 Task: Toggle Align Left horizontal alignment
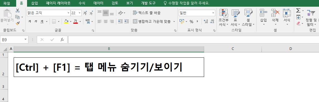(100, 21)
